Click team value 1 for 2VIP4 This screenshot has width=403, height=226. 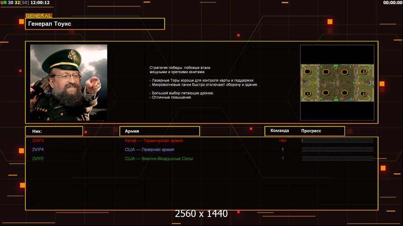point(283,150)
